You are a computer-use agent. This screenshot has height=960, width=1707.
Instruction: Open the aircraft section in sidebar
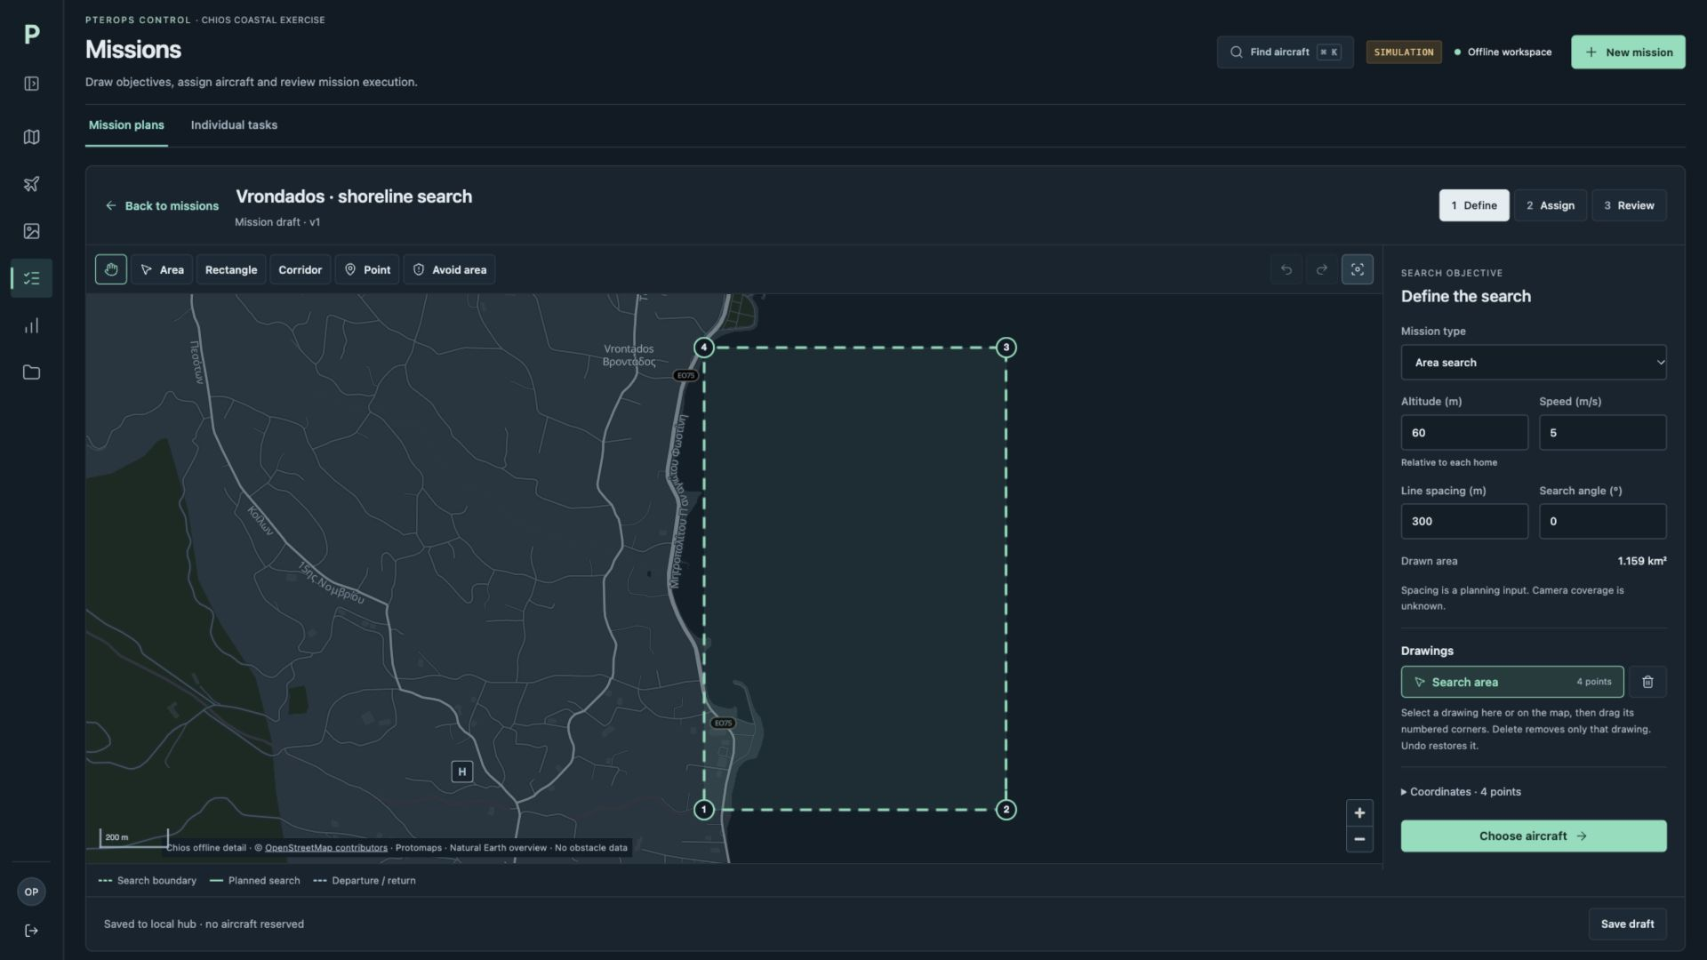coord(31,184)
